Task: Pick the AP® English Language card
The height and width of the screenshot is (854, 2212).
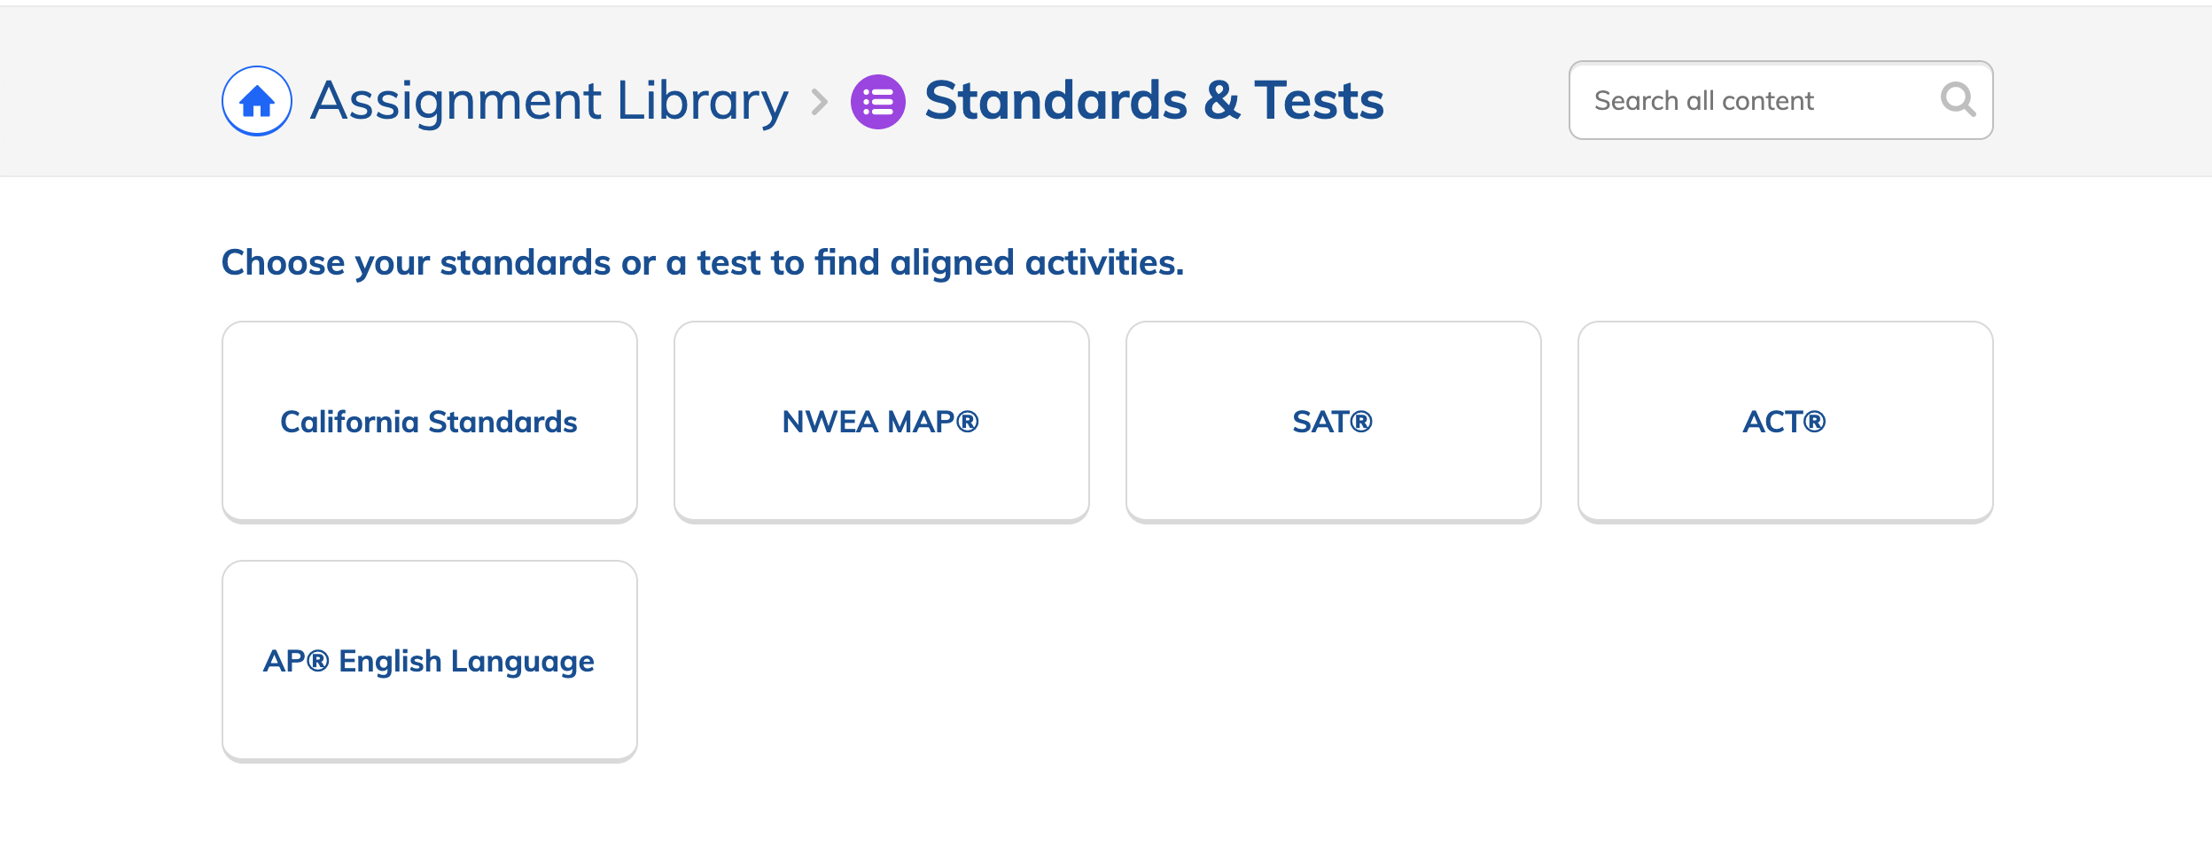Action: coord(430,661)
